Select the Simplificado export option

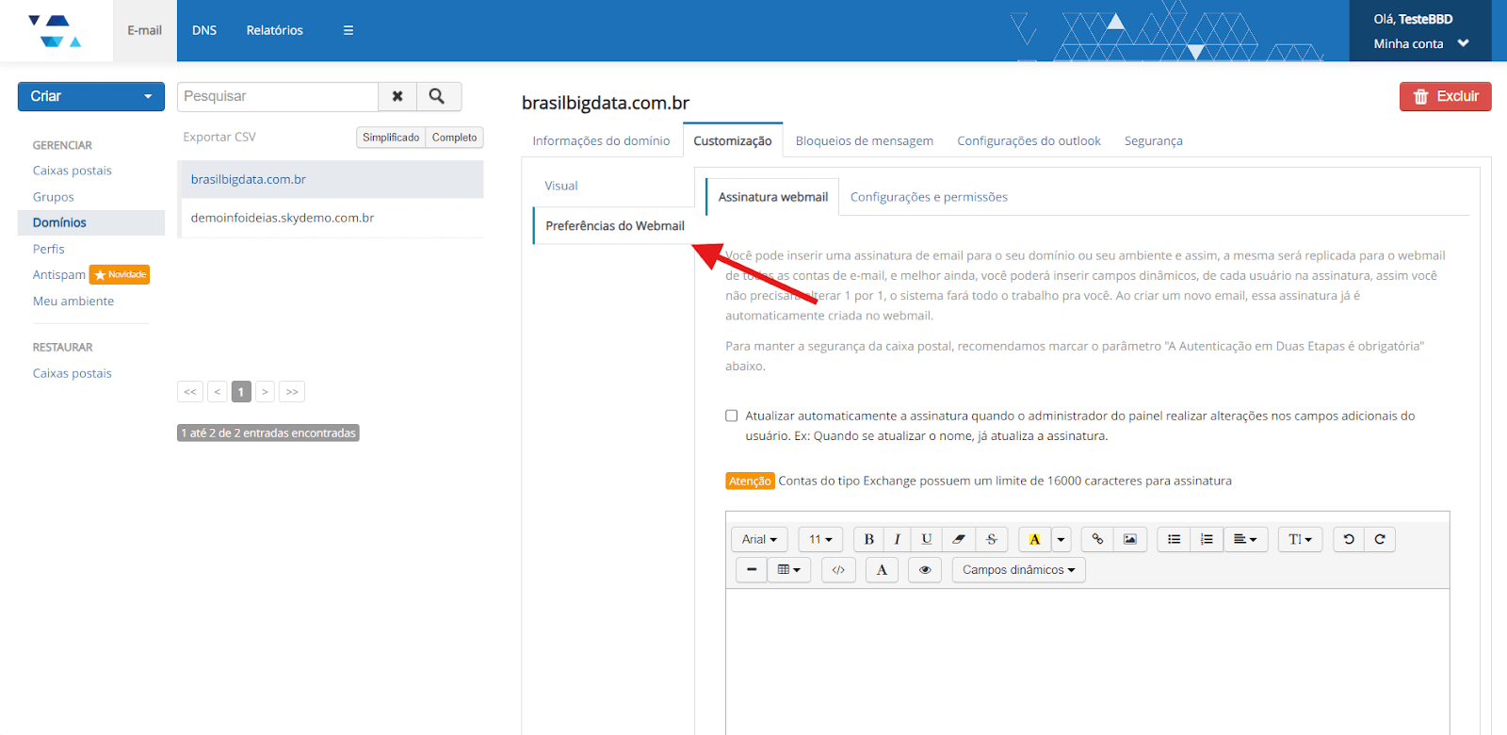tap(391, 138)
